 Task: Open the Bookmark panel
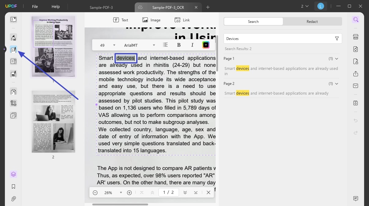(13, 186)
